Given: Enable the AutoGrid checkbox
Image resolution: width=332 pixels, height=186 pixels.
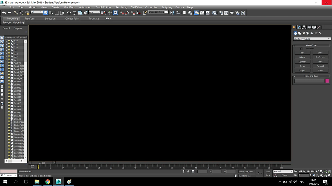Looking at the screenshot, I should pos(301,48).
